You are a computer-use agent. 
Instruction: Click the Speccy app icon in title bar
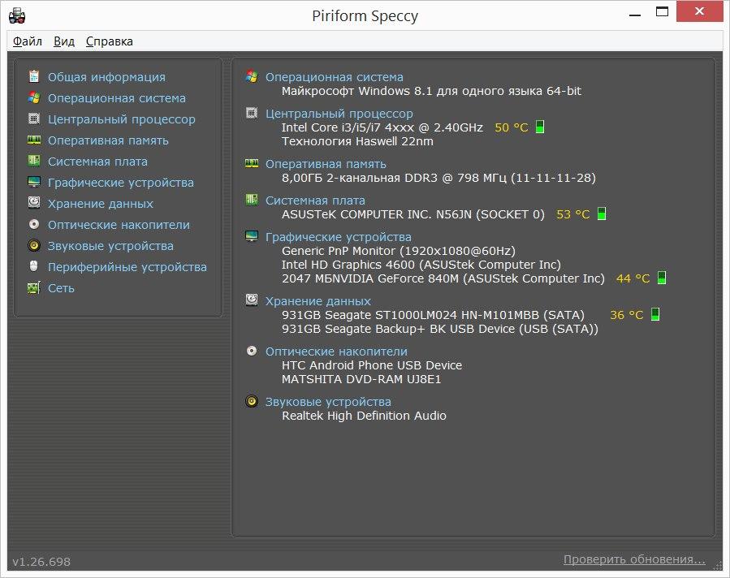click(17, 15)
